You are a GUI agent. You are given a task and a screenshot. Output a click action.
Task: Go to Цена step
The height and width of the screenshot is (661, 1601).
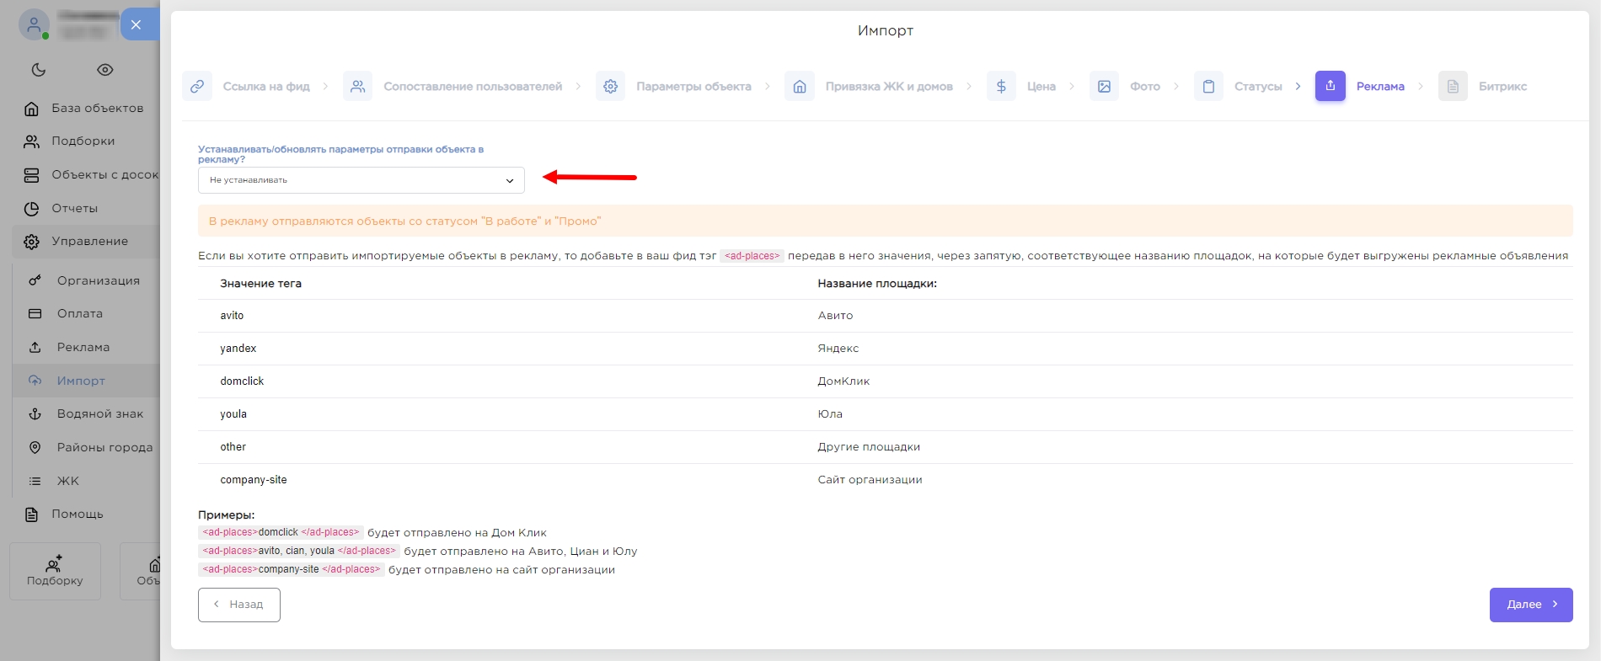1041,86
